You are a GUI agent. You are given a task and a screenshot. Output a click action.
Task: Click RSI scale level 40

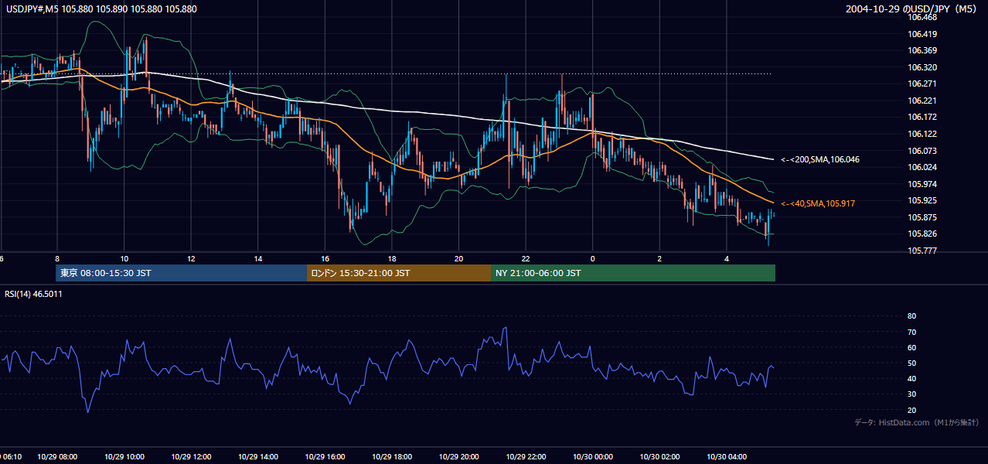911,379
